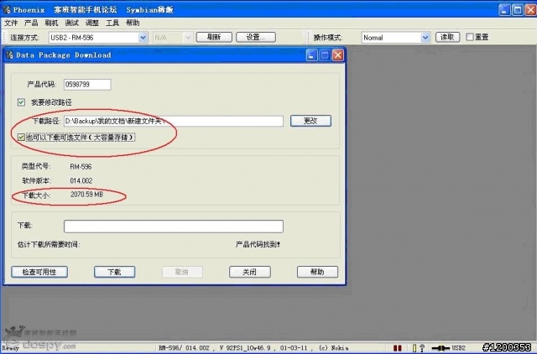Click the red bars status icon
Image resolution: width=537 pixels, height=354 pixels.
click(x=397, y=348)
